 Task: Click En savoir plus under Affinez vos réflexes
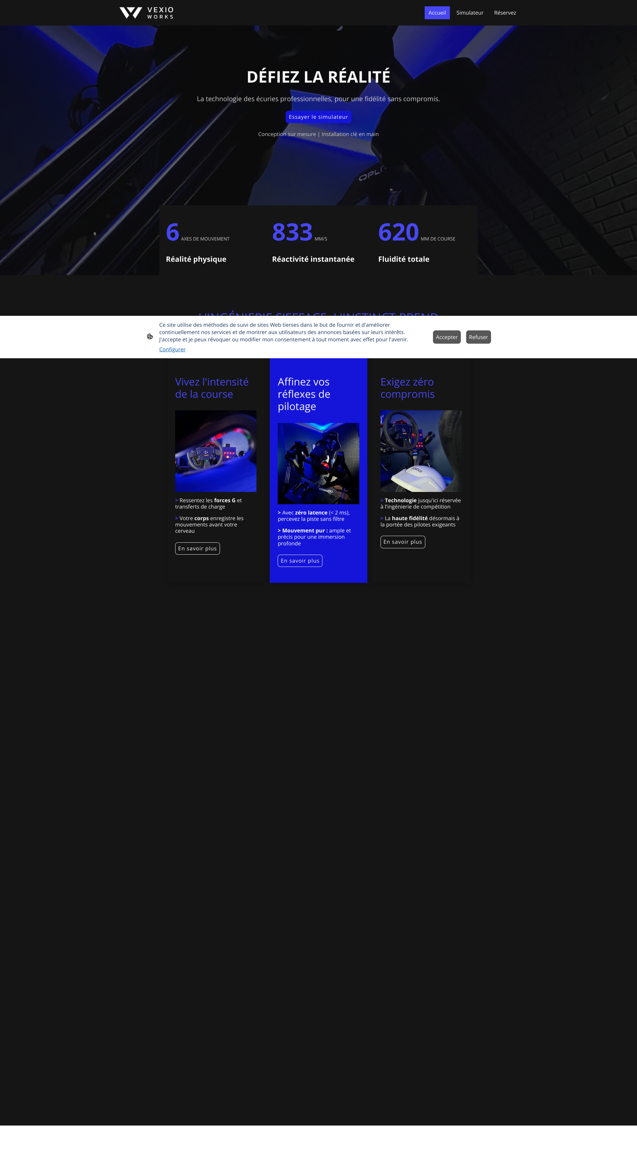[300, 561]
